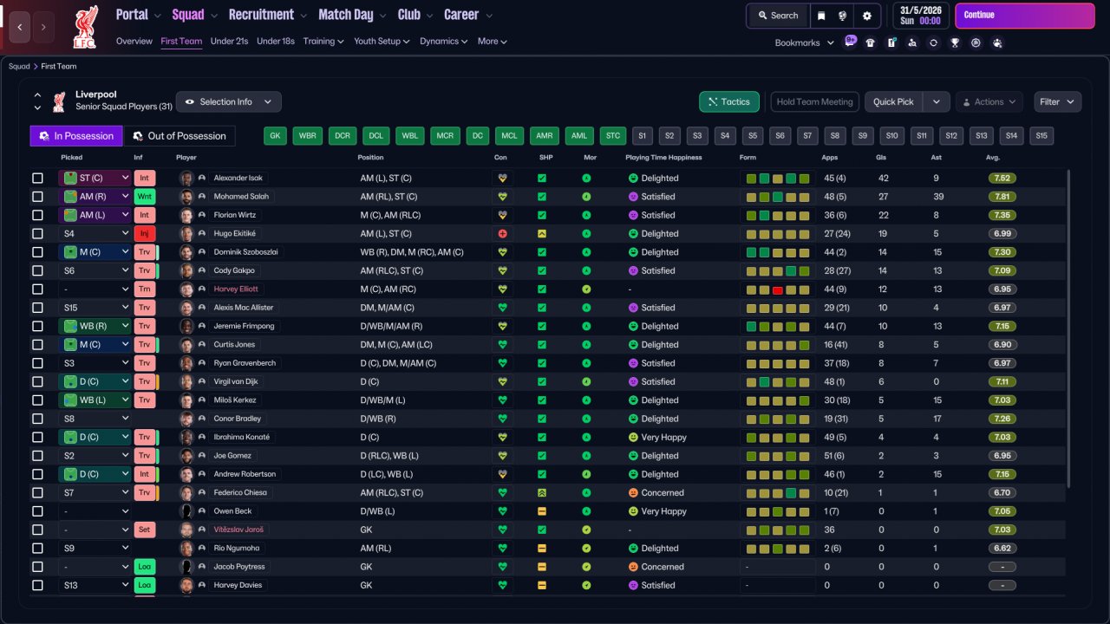Go forward with the right arrow button
The width and height of the screenshot is (1110, 624).
coord(43,27)
